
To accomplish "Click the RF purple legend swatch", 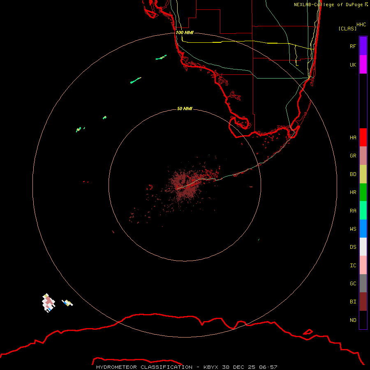I will point(363,46).
